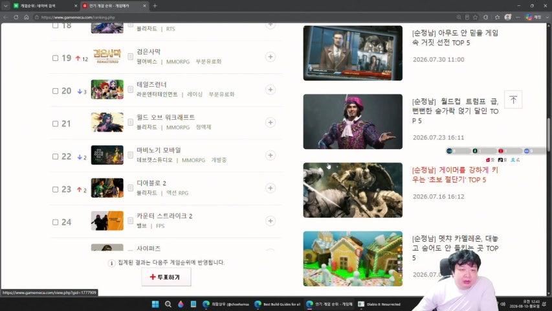This screenshot has height=311, width=552.
Task: Click the new tab plus button
Action: pos(155,6)
